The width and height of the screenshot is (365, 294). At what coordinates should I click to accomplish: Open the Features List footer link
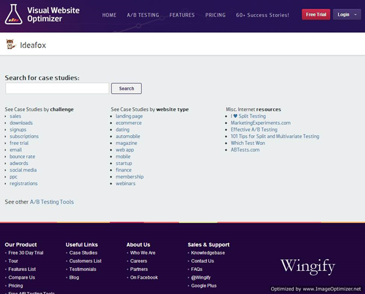point(22,269)
